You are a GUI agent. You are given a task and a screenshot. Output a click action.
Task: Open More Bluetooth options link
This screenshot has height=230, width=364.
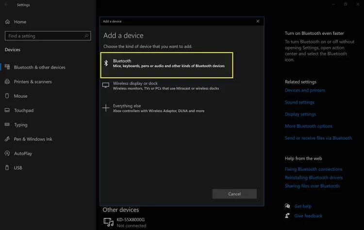coord(309,126)
